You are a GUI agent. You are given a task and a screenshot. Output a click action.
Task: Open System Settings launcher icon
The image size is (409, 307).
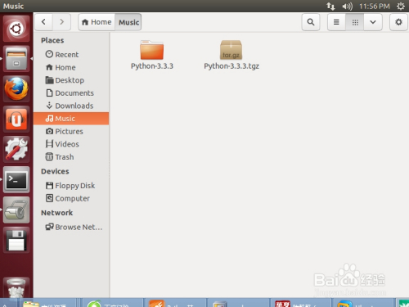pos(16,149)
